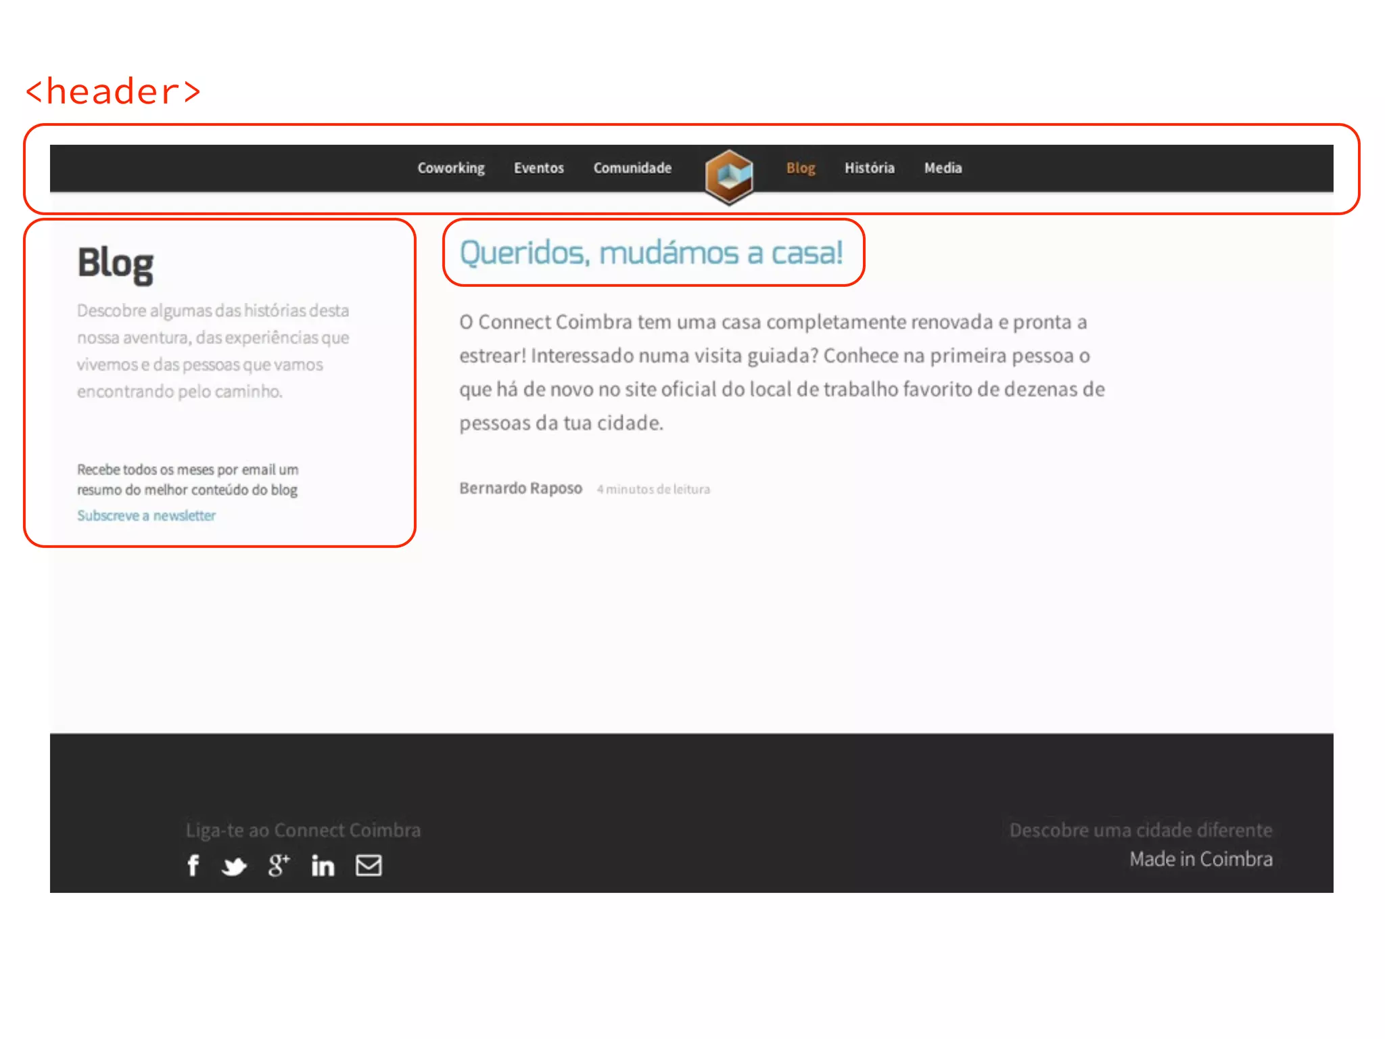Navigate to História in the header

click(x=869, y=168)
